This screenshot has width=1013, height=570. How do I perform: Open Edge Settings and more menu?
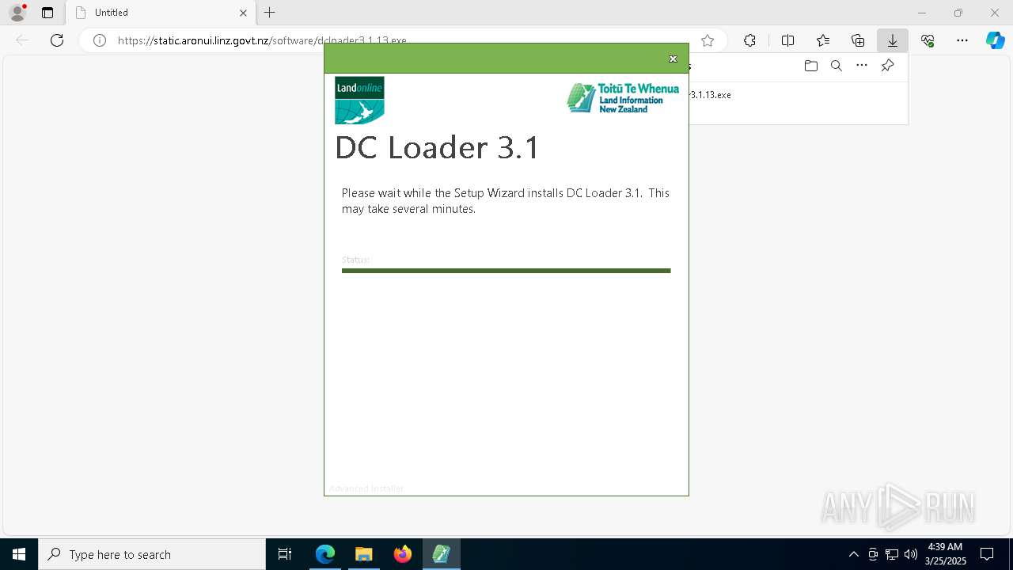962,40
